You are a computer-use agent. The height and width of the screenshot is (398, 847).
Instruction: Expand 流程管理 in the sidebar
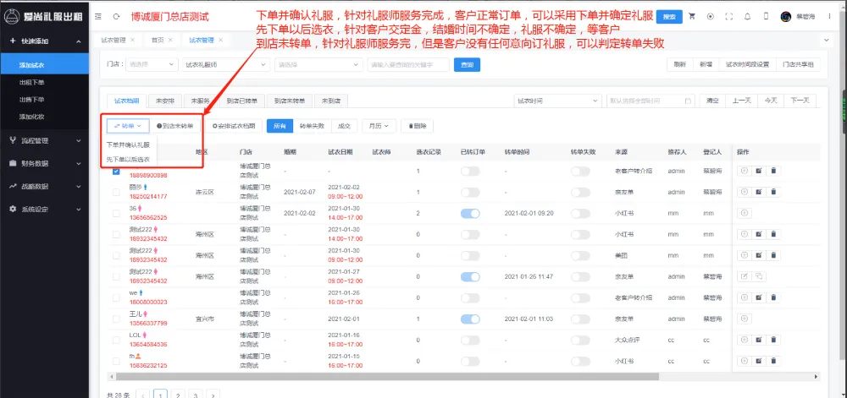42,139
